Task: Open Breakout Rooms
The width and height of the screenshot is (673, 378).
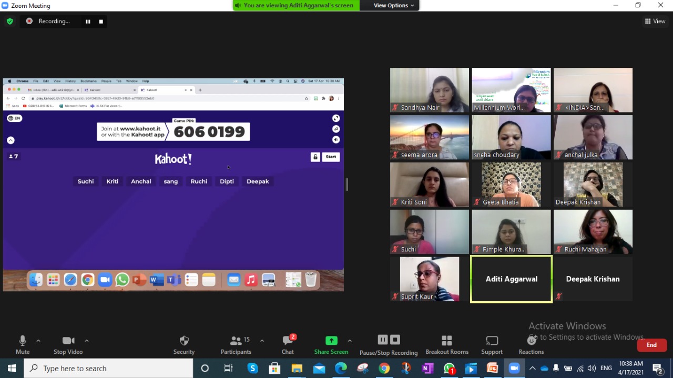Action: point(447,345)
